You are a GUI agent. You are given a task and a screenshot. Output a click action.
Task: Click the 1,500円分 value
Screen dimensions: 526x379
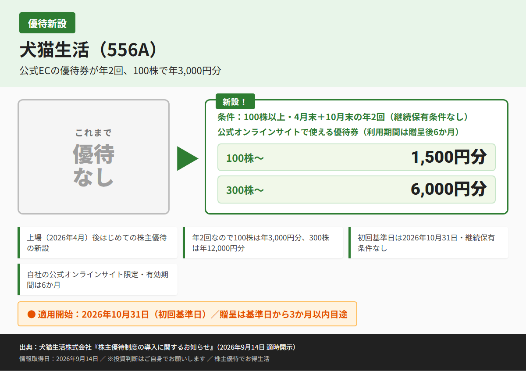[x=449, y=157]
